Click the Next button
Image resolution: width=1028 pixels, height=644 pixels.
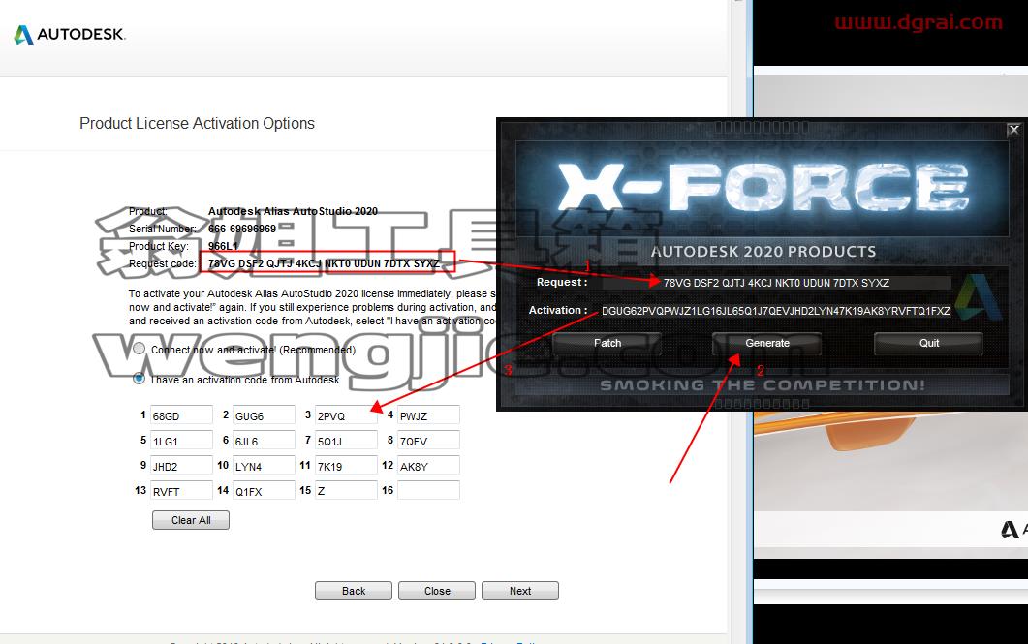(520, 591)
